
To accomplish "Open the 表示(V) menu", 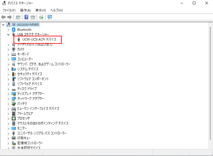I will (x=41, y=10).
